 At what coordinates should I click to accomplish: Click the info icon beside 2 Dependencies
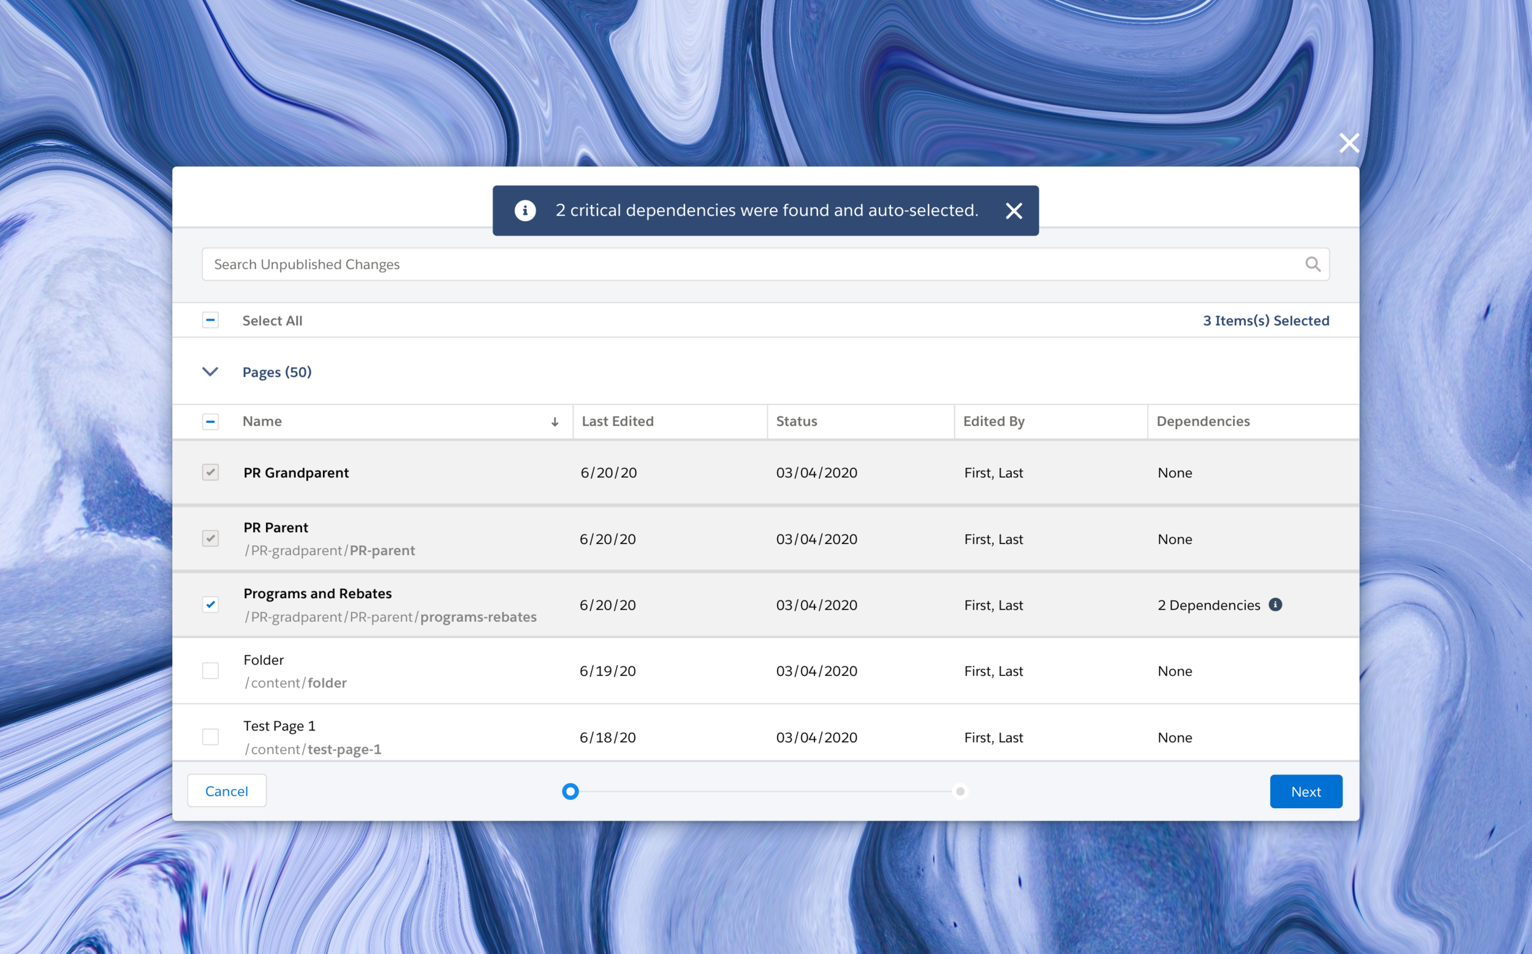(x=1275, y=605)
